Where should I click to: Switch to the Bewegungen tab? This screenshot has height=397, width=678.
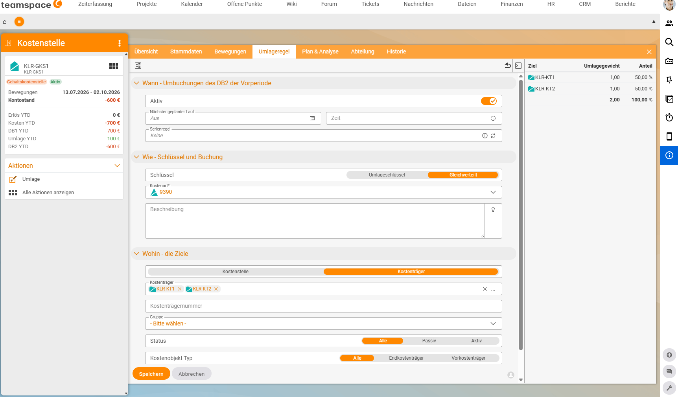tap(230, 51)
